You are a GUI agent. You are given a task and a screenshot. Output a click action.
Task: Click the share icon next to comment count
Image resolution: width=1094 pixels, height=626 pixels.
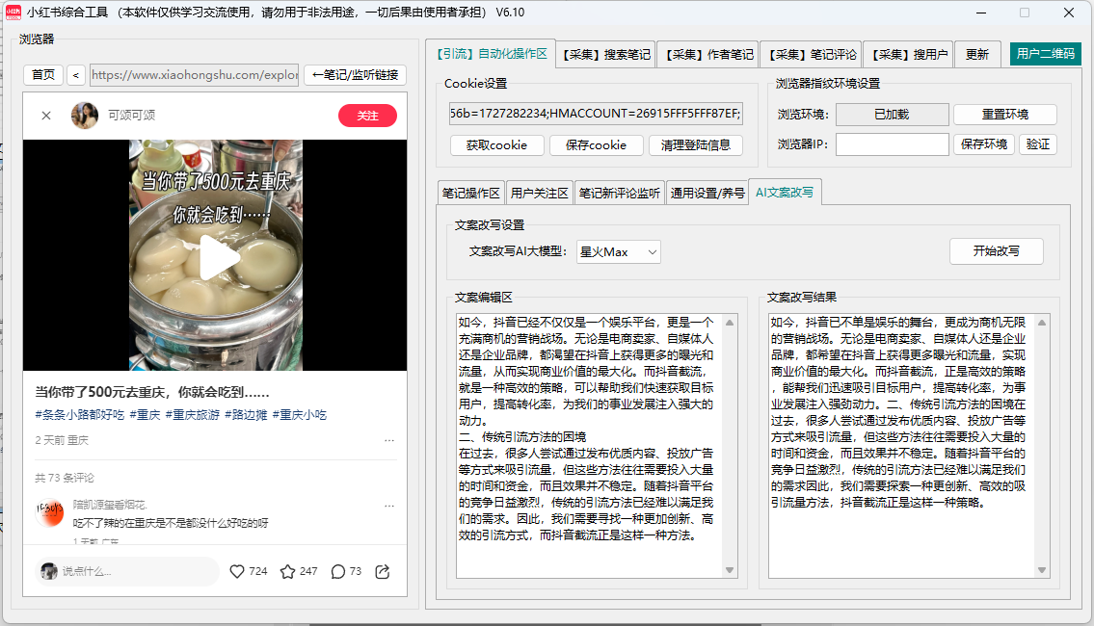tap(383, 571)
